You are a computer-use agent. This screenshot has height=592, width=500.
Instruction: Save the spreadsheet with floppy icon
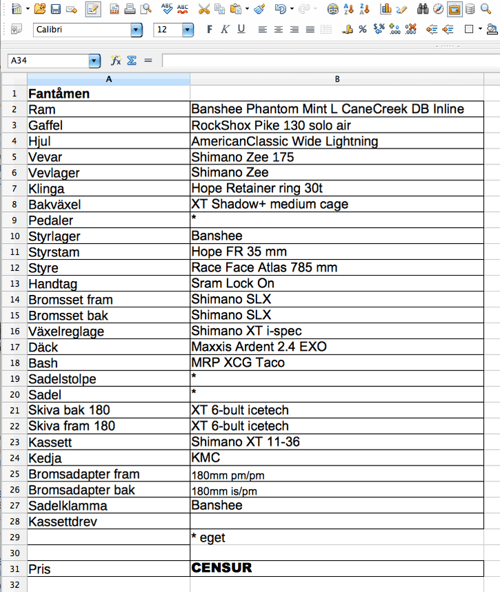[x=55, y=9]
